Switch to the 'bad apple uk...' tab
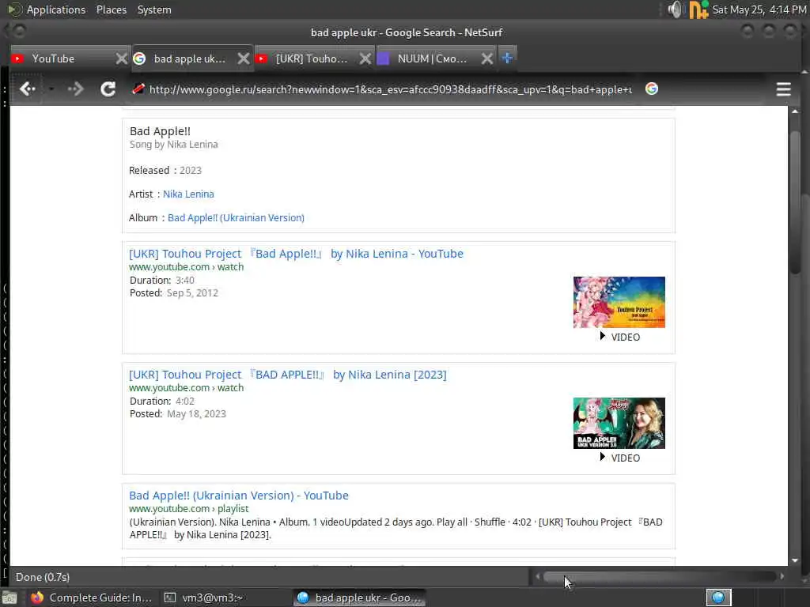The width and height of the screenshot is (810, 607). coord(186,58)
